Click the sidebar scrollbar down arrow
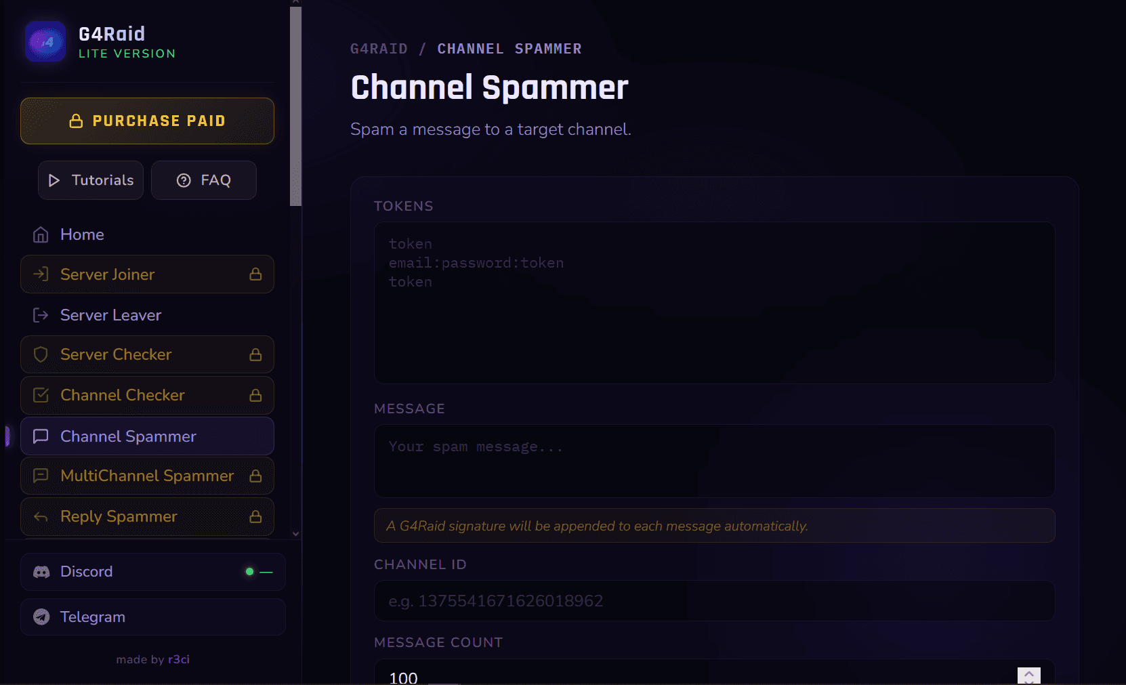Image resolution: width=1126 pixels, height=685 pixels. tap(295, 534)
